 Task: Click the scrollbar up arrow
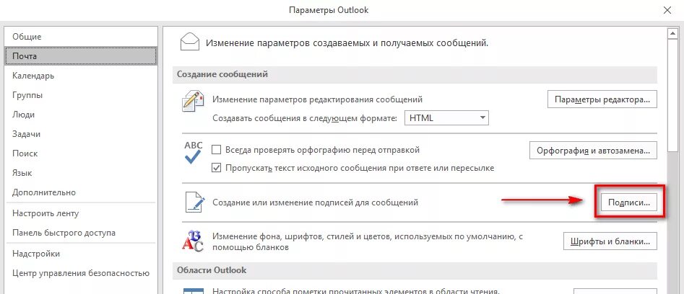tap(673, 32)
